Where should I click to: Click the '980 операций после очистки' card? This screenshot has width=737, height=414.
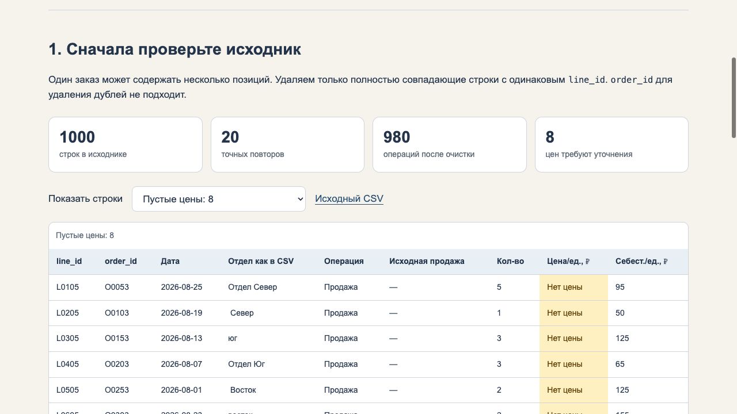coord(450,144)
